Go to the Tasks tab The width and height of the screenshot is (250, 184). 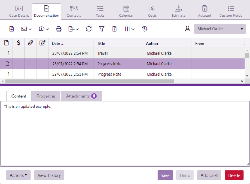pos(100,11)
